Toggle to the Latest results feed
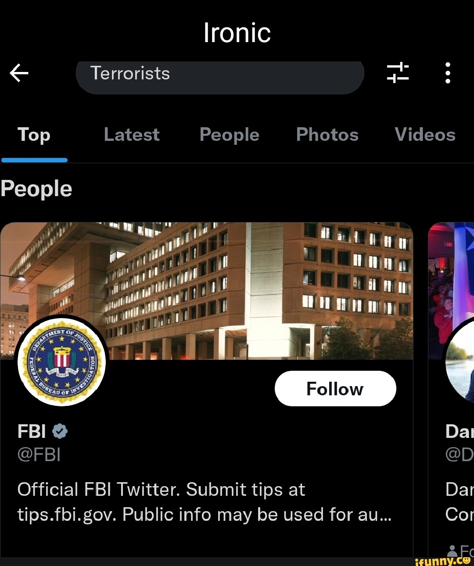This screenshot has width=474, height=566. pos(132,135)
